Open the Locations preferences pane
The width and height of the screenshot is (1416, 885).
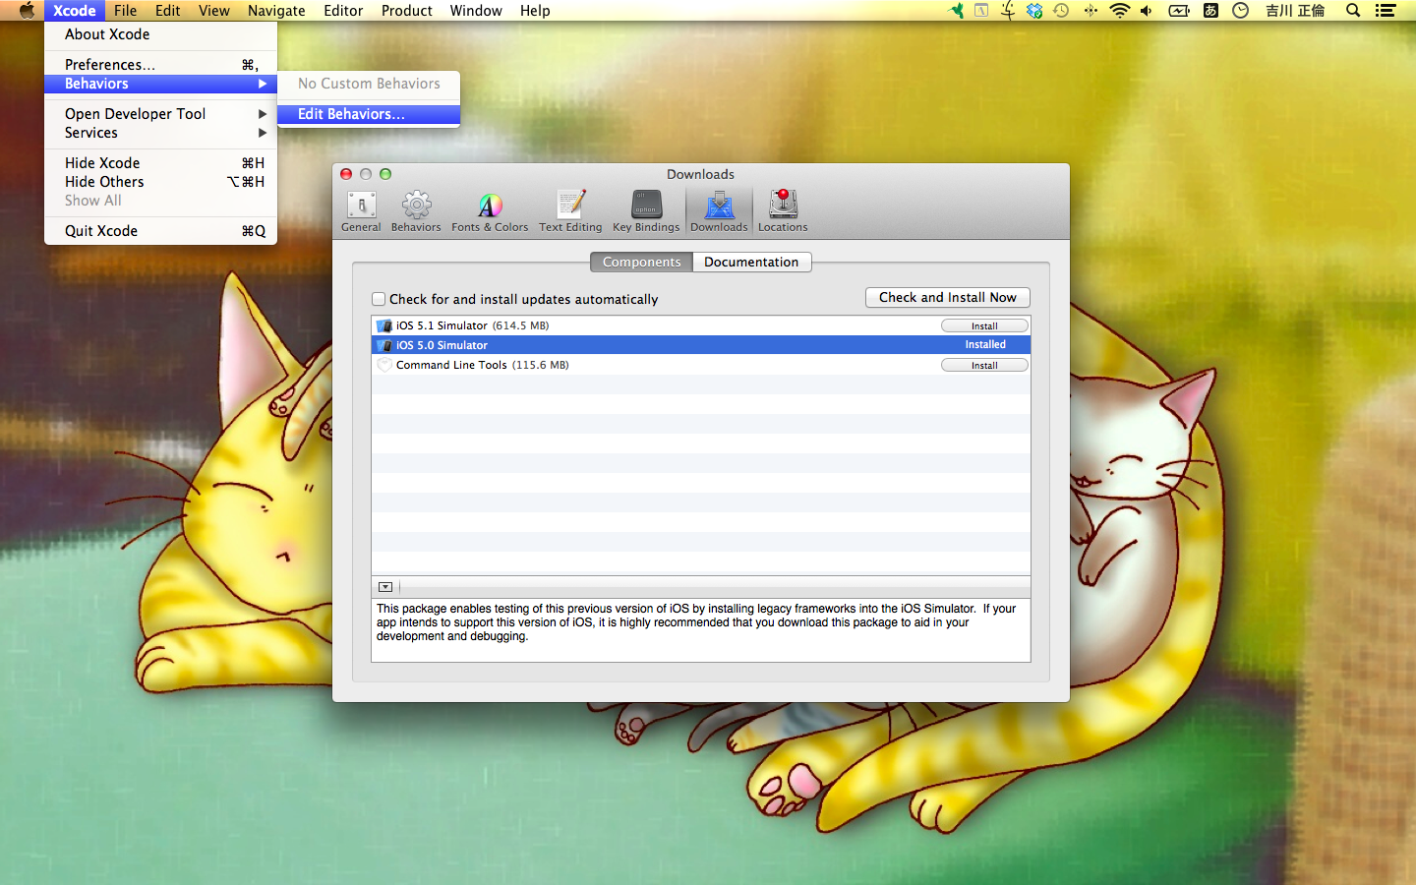coord(783,210)
